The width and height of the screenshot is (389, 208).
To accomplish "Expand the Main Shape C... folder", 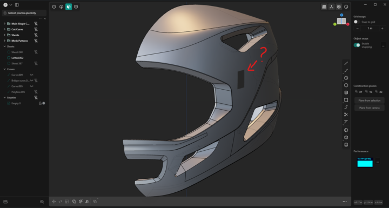I will [x=4, y=24].
